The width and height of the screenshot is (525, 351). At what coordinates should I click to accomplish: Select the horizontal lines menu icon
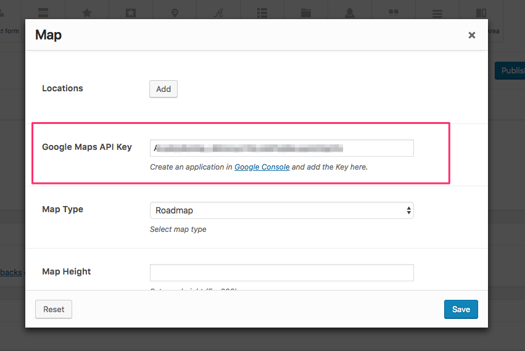(x=437, y=14)
